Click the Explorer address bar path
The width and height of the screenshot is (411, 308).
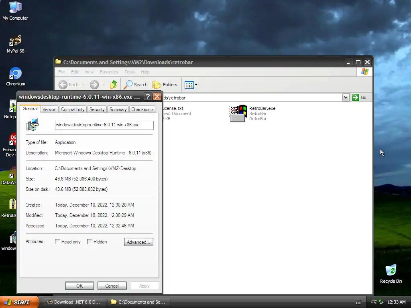[252, 98]
